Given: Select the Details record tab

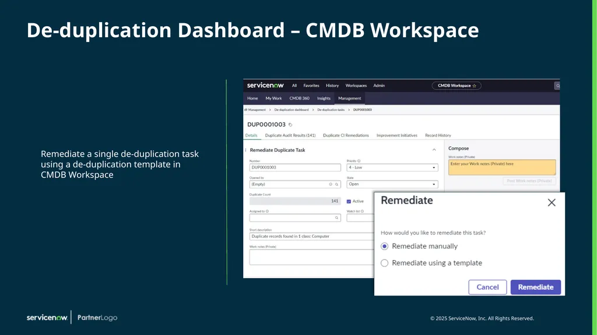Looking at the screenshot, I should [x=251, y=135].
